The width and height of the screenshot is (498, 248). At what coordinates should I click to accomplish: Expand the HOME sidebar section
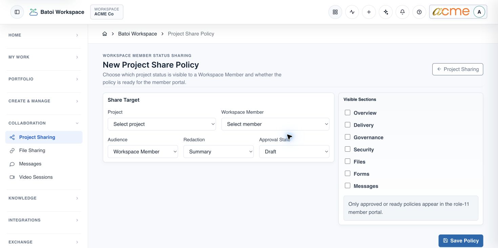coord(44,35)
